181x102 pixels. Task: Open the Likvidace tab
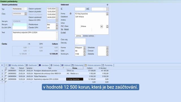[x=44, y=65]
